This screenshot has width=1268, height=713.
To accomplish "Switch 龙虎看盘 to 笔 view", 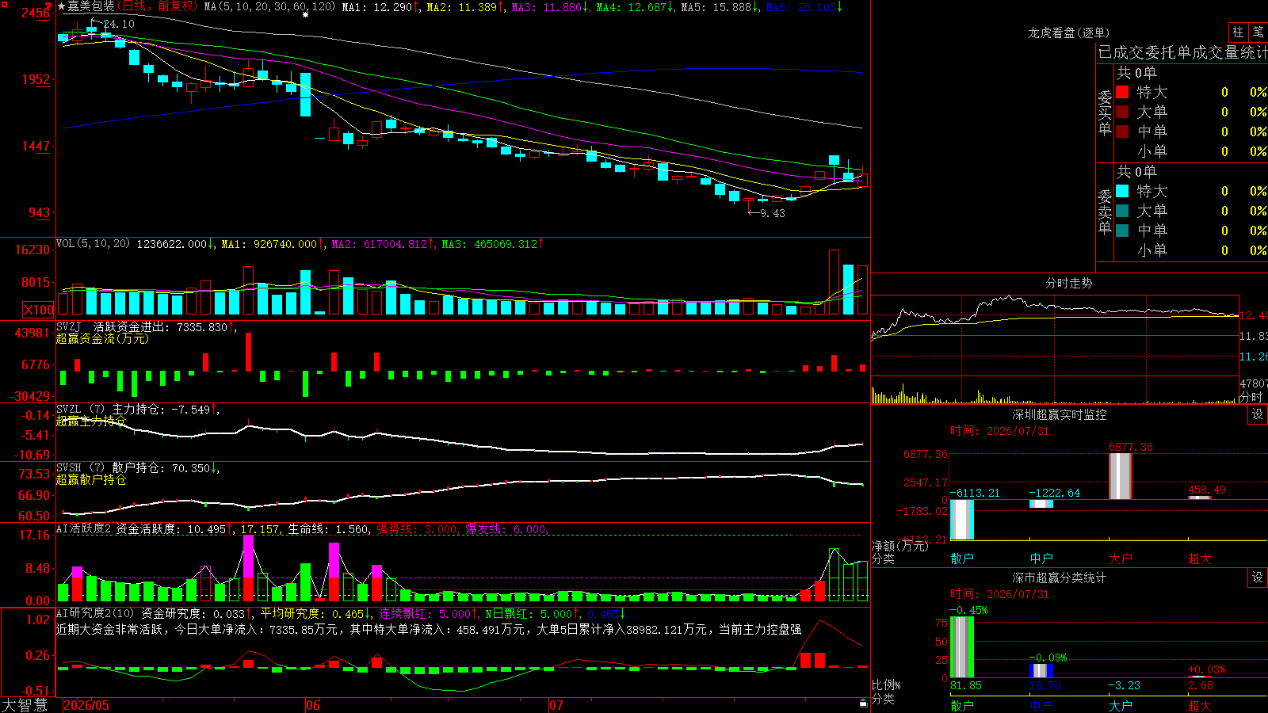I will (1258, 32).
